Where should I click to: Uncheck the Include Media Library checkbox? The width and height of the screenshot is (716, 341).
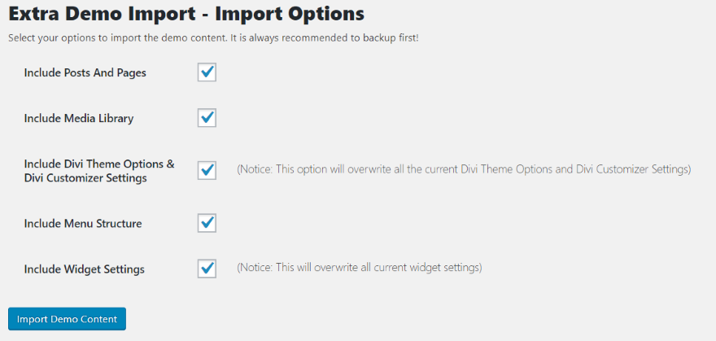[x=207, y=118]
